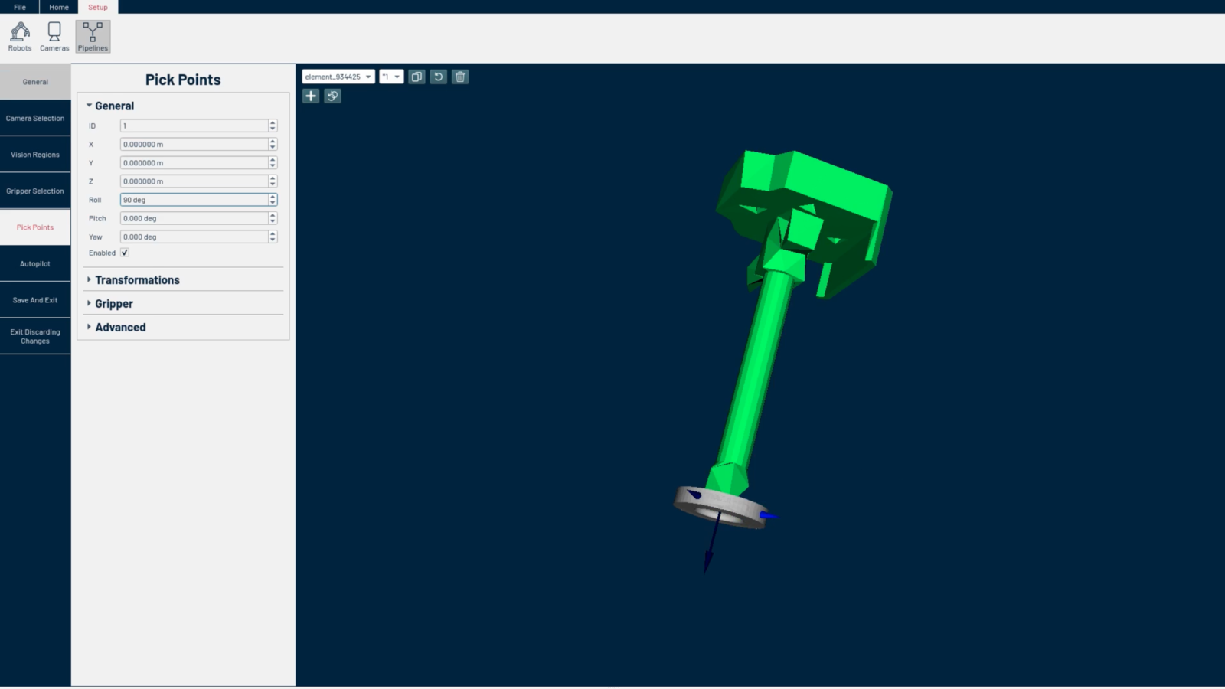Switch to the Home tab
The width and height of the screenshot is (1225, 689).
coord(58,7)
